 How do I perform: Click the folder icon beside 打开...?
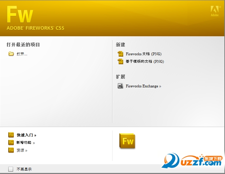click(x=11, y=54)
